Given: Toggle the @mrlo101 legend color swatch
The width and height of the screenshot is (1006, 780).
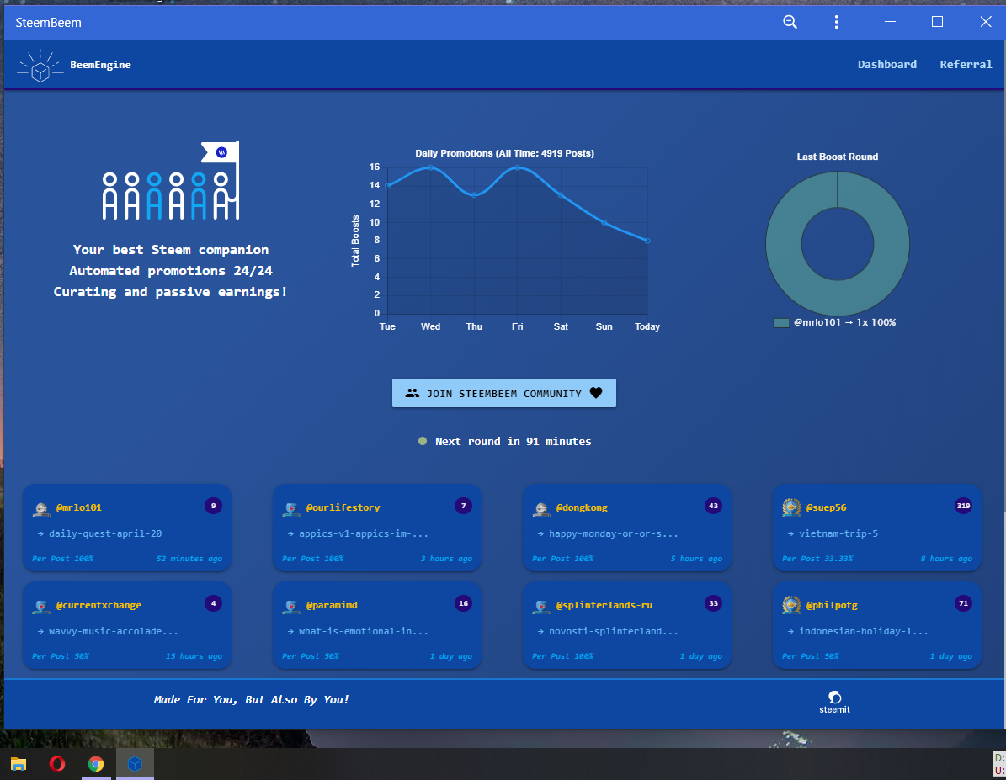Looking at the screenshot, I should pyautogui.click(x=781, y=322).
